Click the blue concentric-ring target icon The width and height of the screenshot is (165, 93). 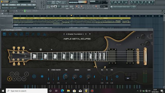point(42,76)
